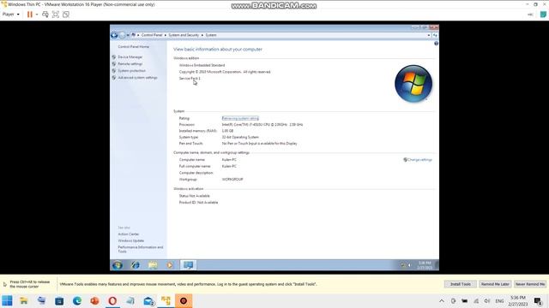Image resolution: width=549 pixels, height=308 pixels.
Task: Open the host Windows 11 Start button
Action: 7,300
